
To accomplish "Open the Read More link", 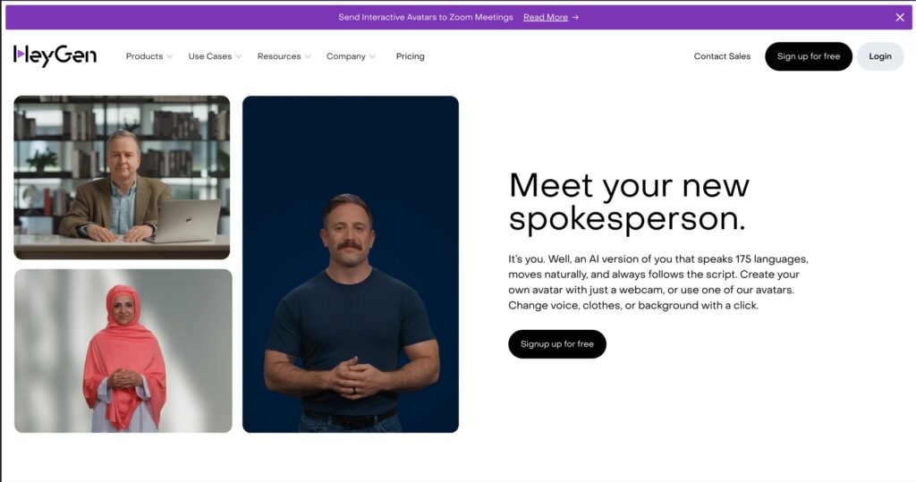I will click(545, 17).
